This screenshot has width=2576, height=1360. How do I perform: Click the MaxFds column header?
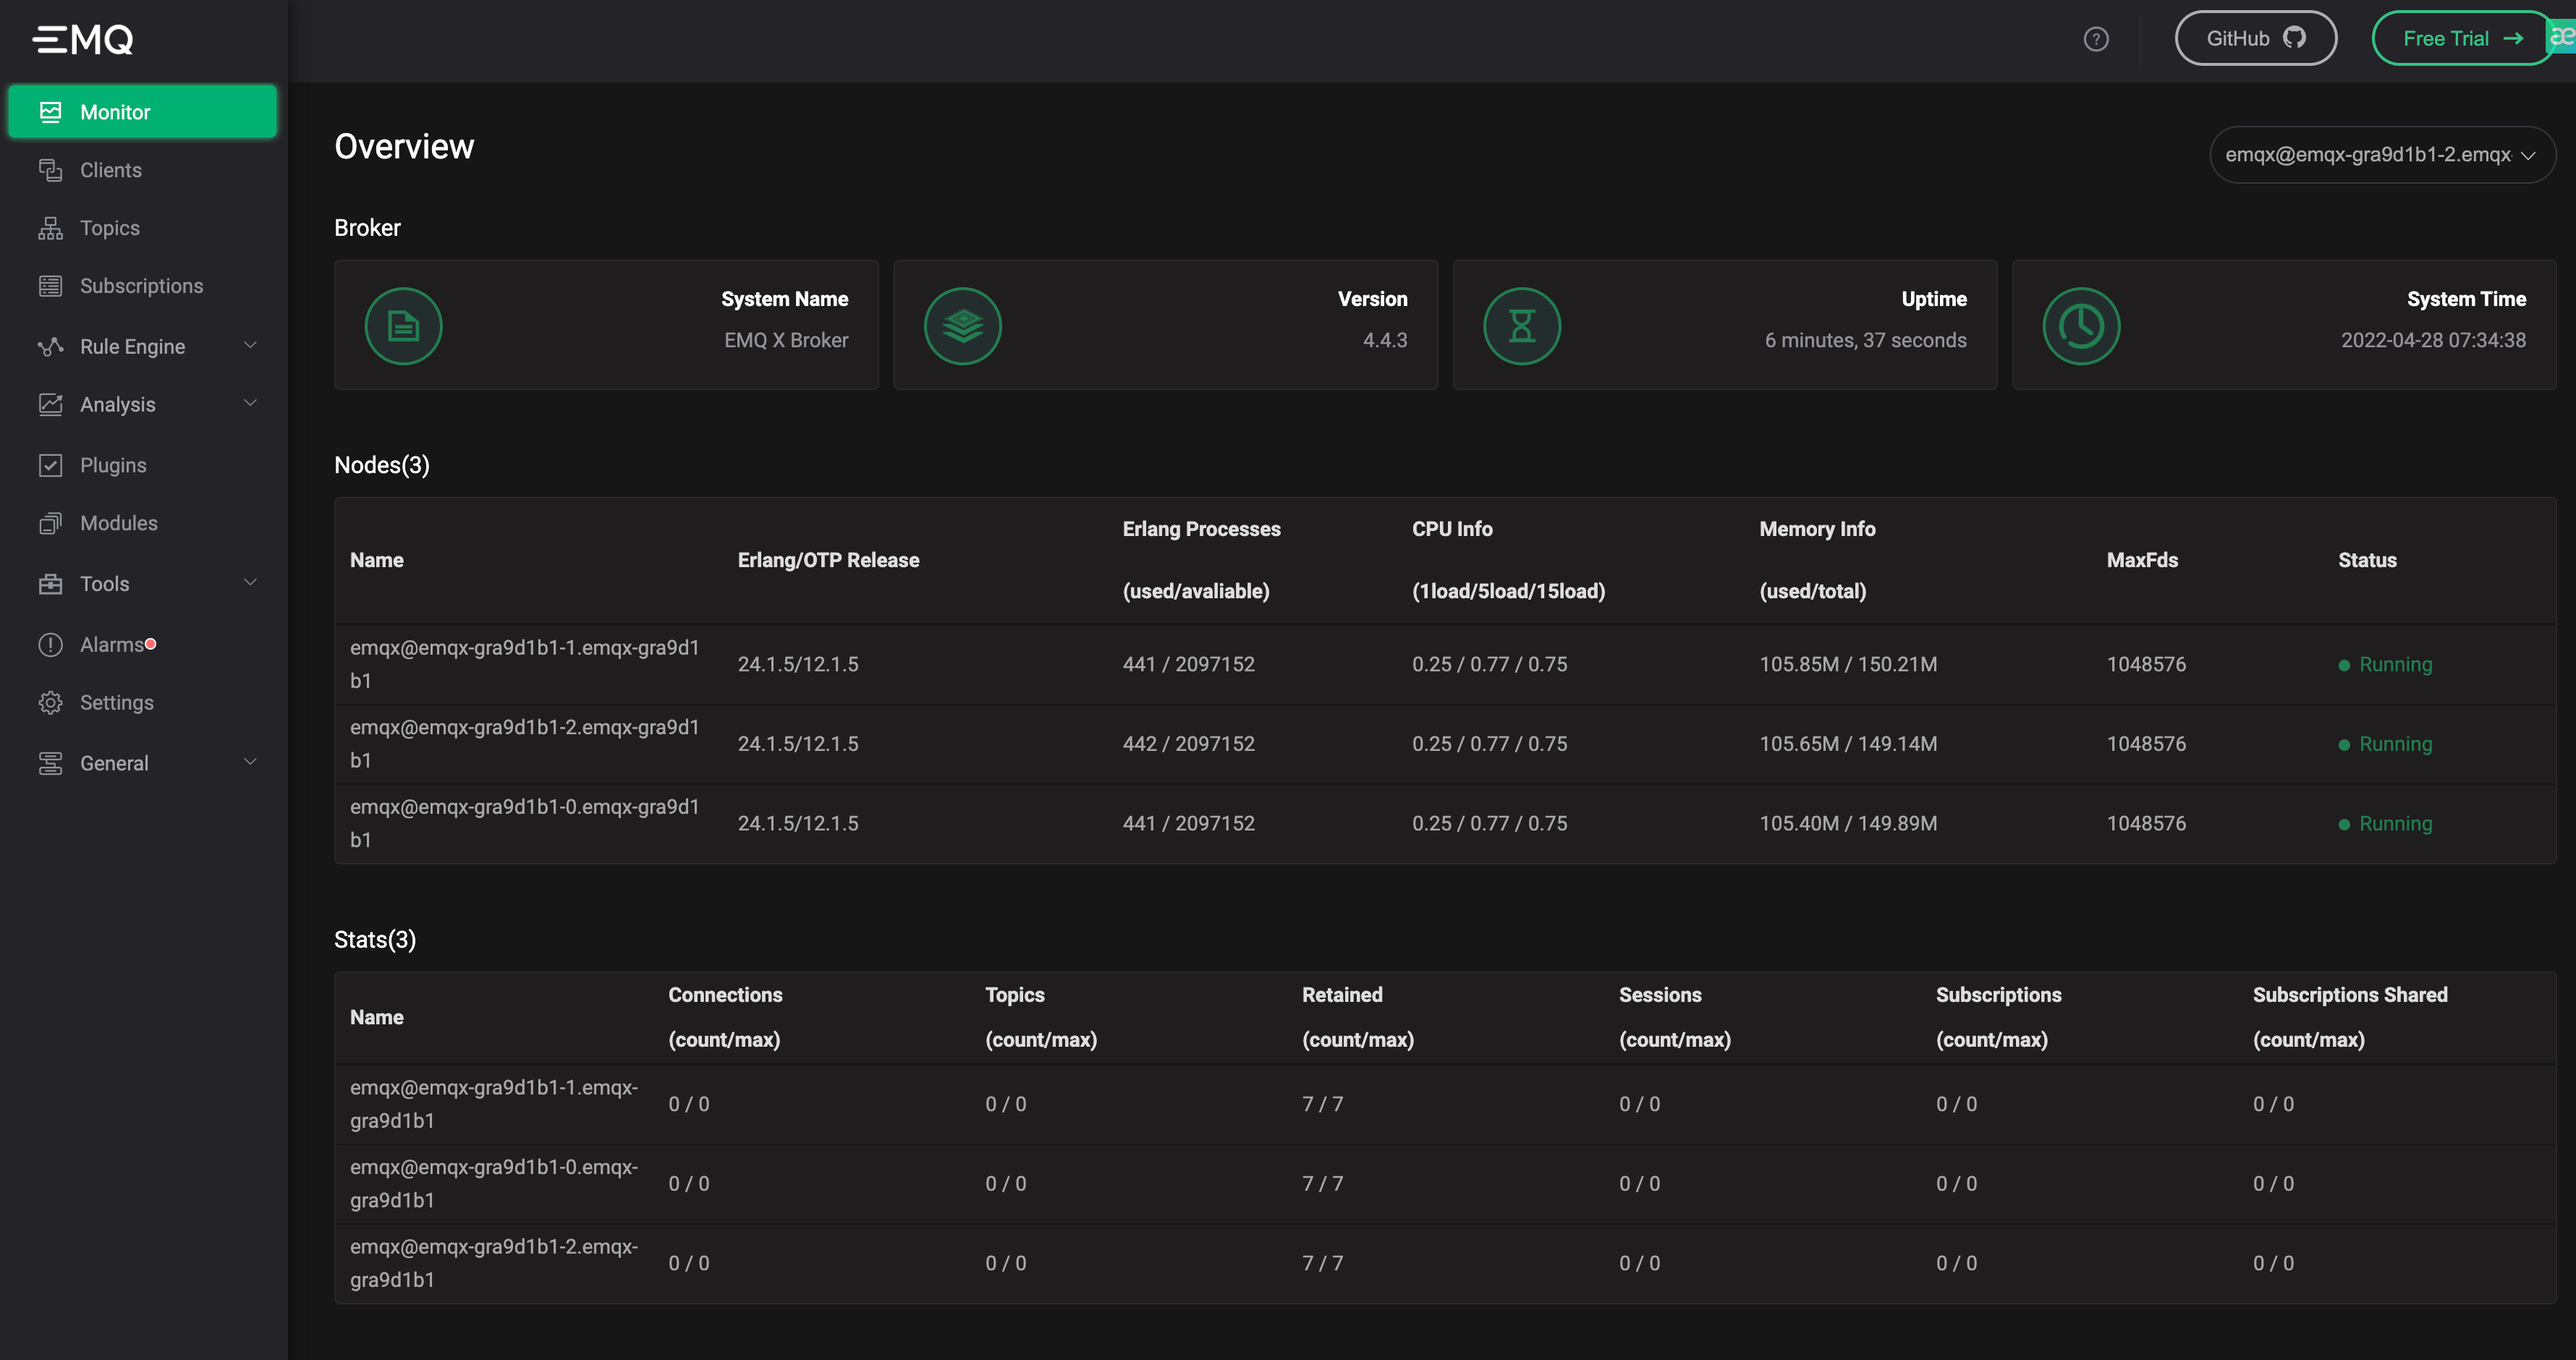coord(2142,560)
